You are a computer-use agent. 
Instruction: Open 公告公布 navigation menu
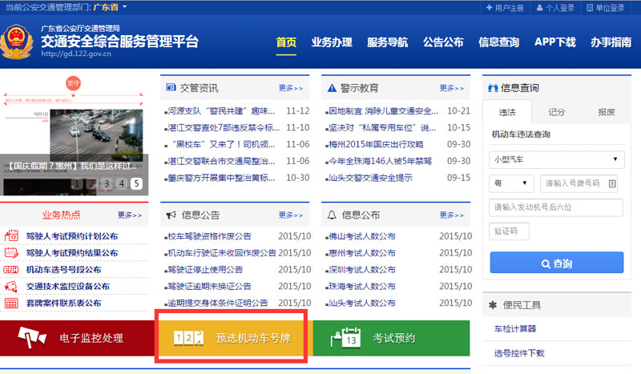tap(443, 42)
